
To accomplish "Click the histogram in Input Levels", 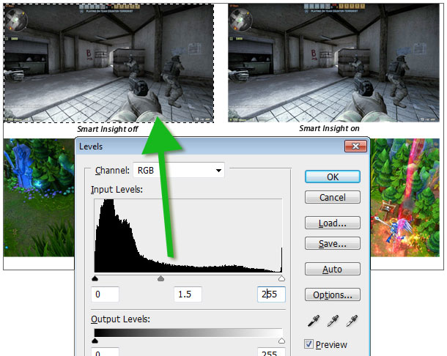I will click(188, 235).
